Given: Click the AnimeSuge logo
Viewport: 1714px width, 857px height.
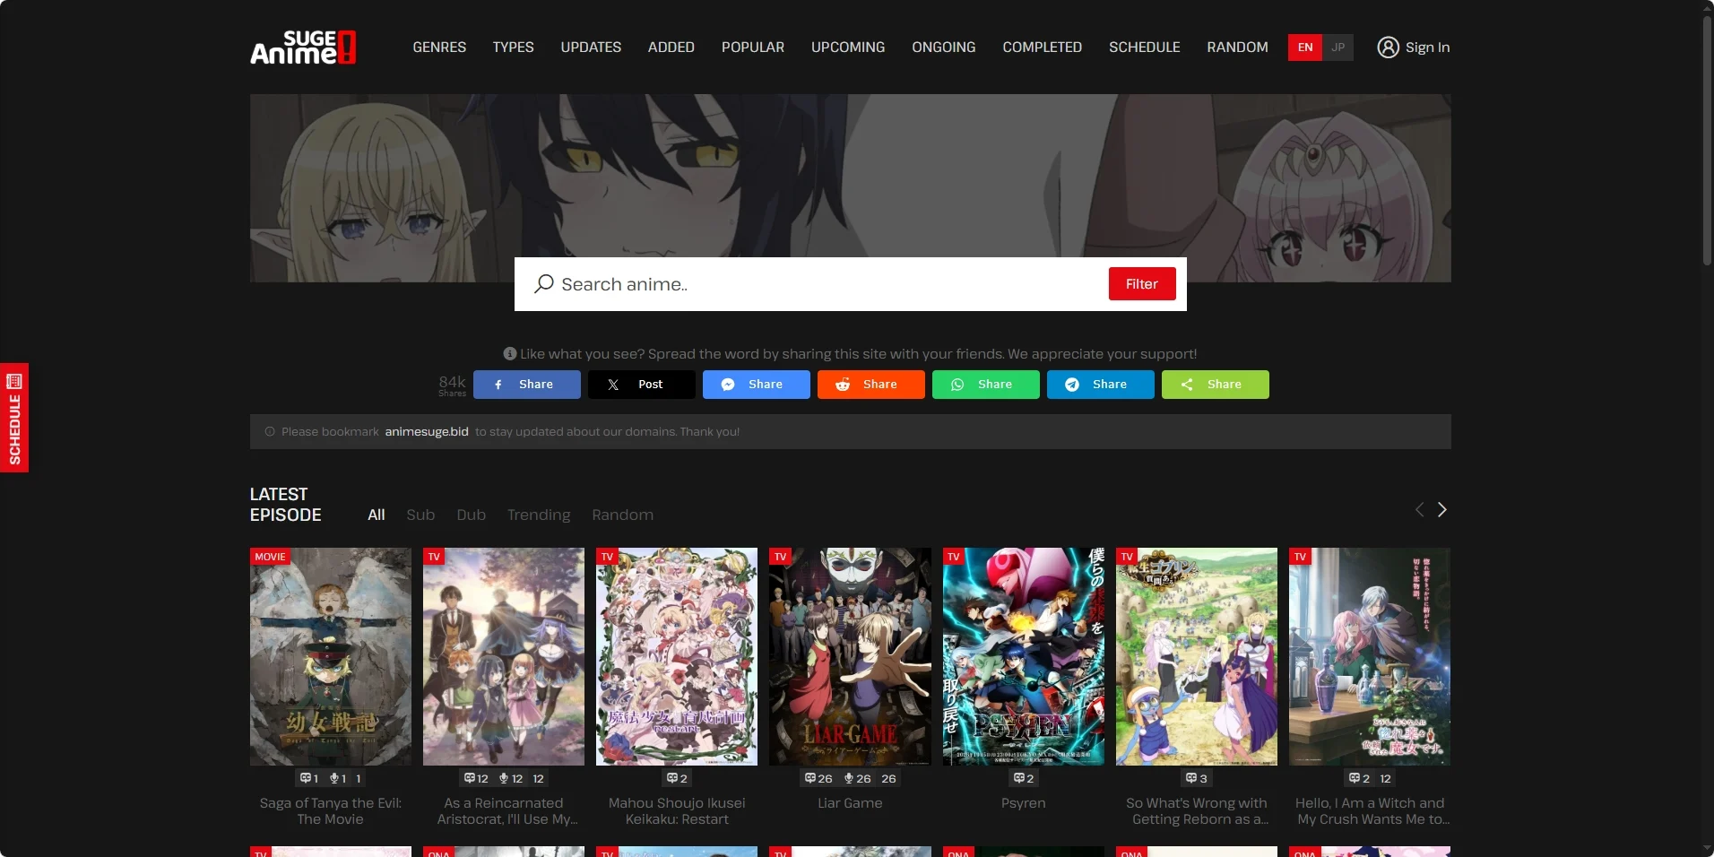Looking at the screenshot, I should (303, 48).
